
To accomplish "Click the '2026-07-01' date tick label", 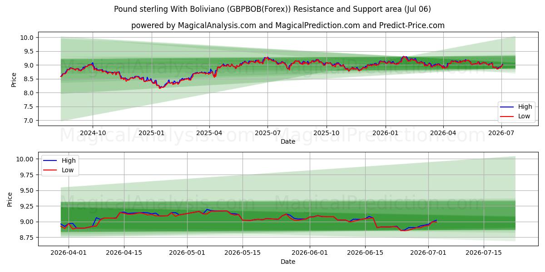I will pyautogui.click(x=428, y=253).
